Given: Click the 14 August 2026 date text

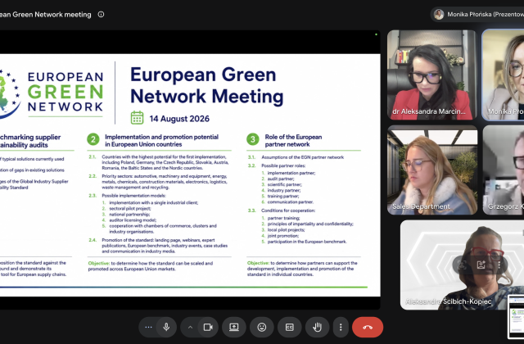Looking at the screenshot, I should (x=179, y=119).
